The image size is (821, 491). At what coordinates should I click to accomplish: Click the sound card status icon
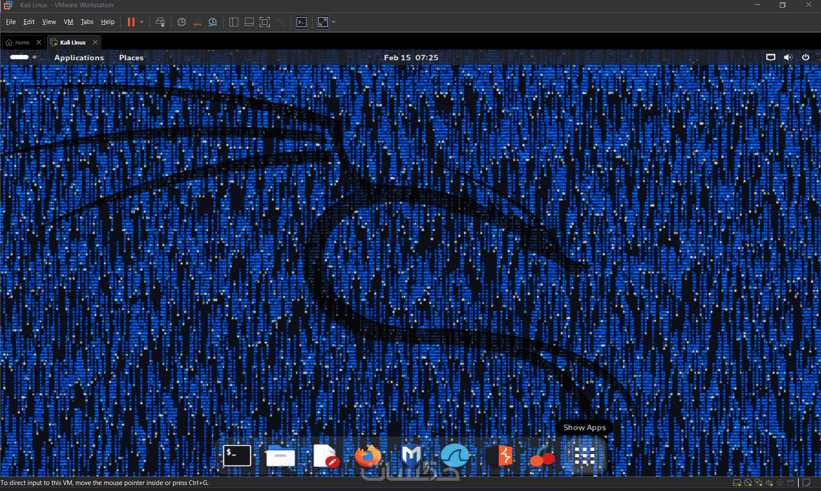coord(769,483)
